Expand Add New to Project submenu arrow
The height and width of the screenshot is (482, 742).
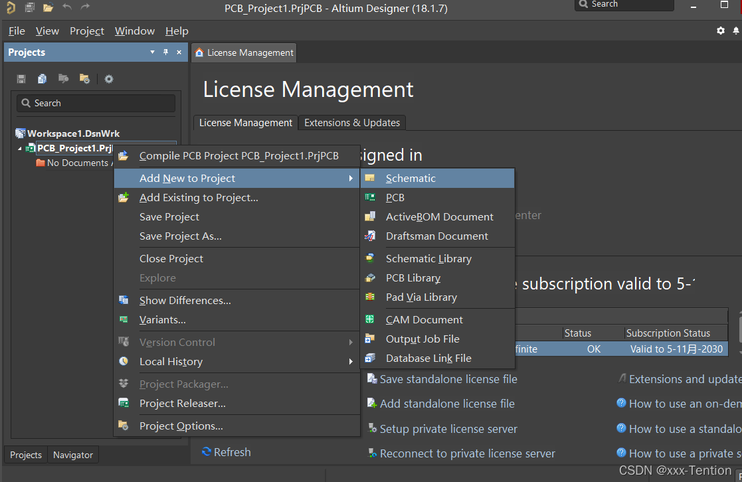point(351,179)
